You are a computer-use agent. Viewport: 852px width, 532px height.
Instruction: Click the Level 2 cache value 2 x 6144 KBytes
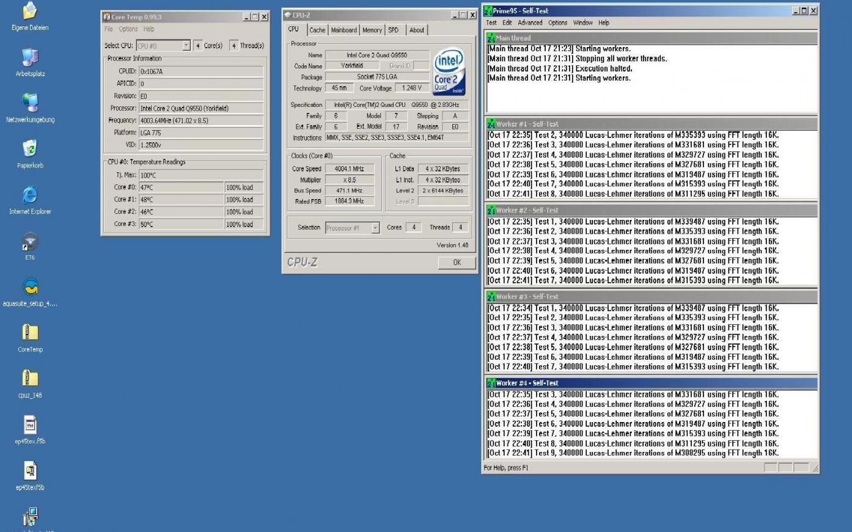point(443,191)
